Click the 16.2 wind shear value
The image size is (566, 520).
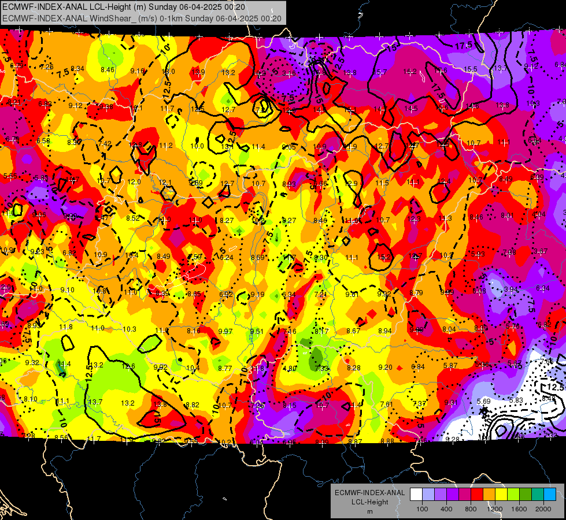(x=410, y=72)
